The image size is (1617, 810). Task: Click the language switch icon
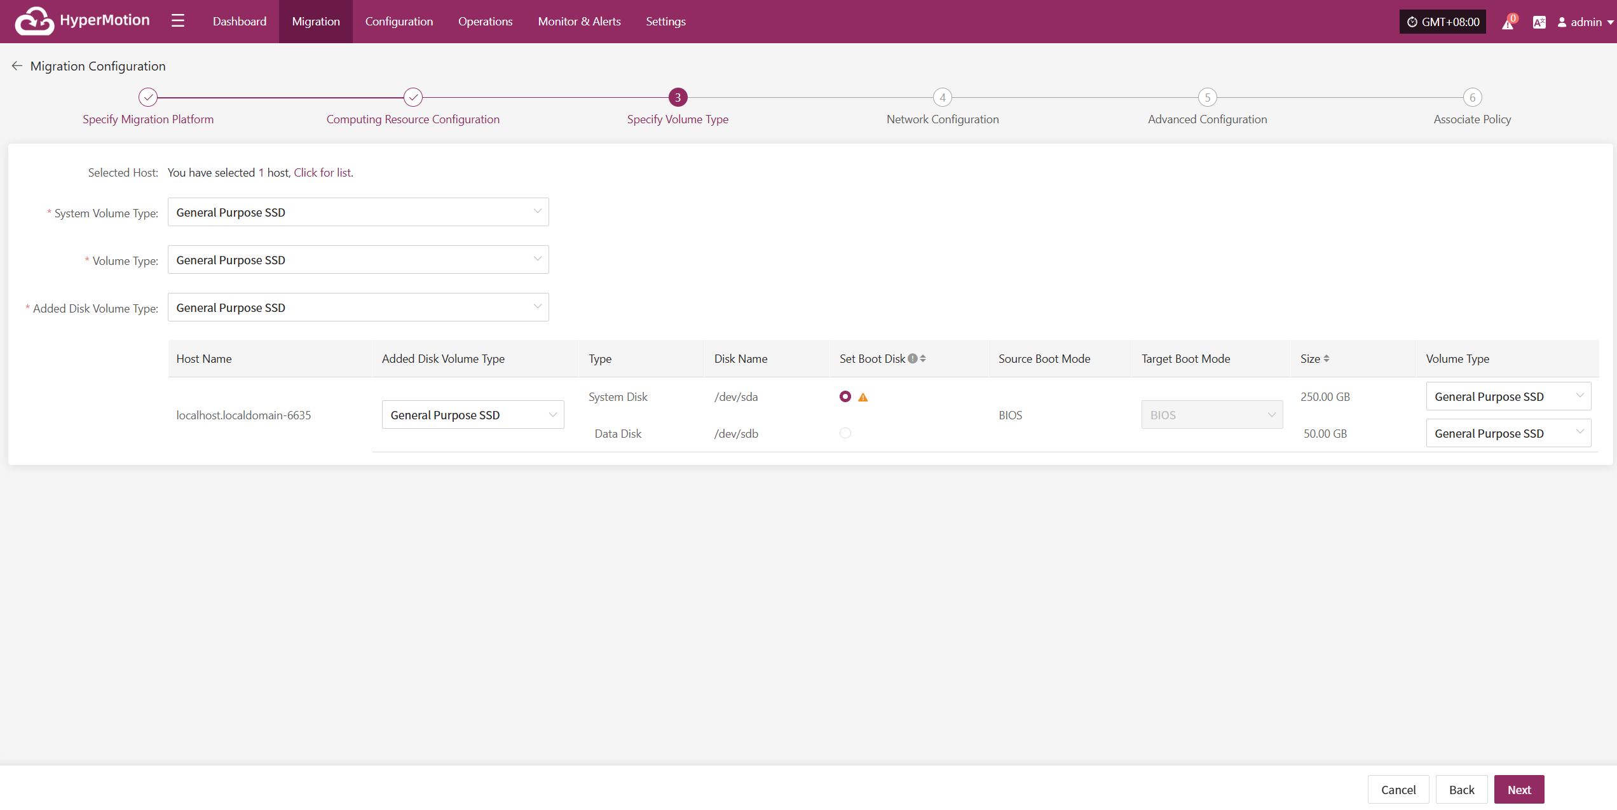pyautogui.click(x=1539, y=22)
